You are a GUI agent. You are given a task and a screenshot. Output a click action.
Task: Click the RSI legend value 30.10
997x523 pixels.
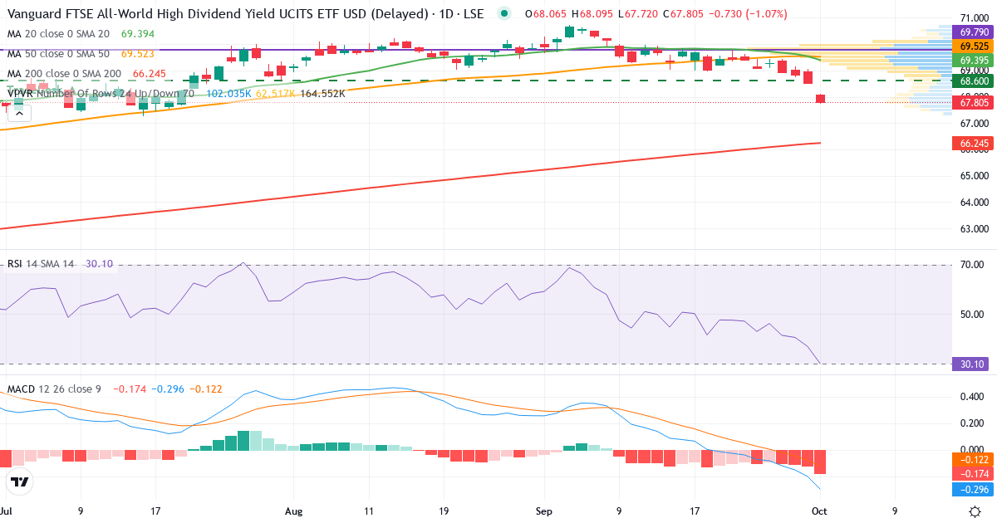[x=99, y=264]
